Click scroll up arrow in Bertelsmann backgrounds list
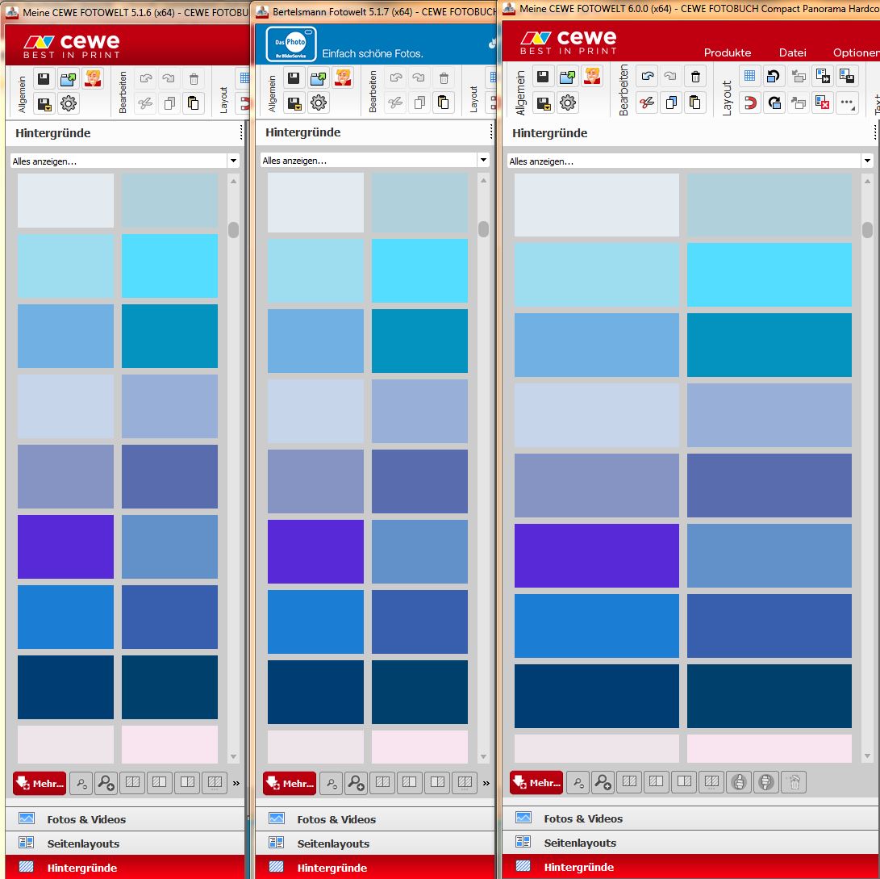This screenshot has width=880, height=879. 483,181
